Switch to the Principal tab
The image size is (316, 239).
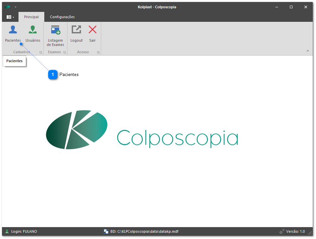coord(31,17)
